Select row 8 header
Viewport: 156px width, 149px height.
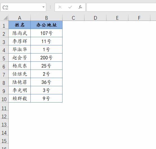click(x=4, y=82)
